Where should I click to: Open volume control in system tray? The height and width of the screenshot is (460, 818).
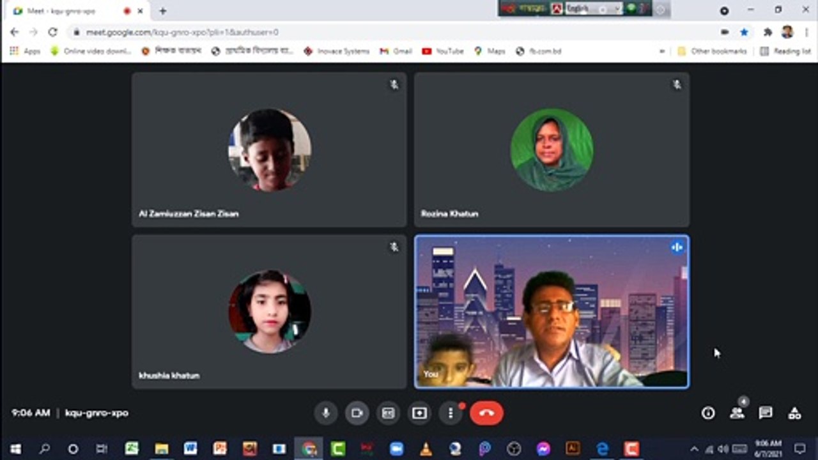723,448
